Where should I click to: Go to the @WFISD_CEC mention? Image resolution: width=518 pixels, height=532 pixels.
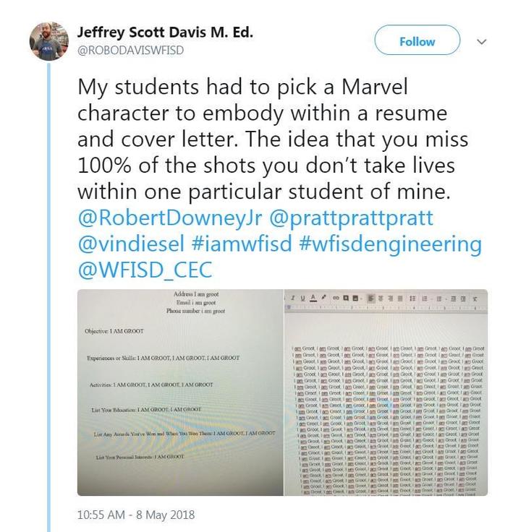(145, 270)
